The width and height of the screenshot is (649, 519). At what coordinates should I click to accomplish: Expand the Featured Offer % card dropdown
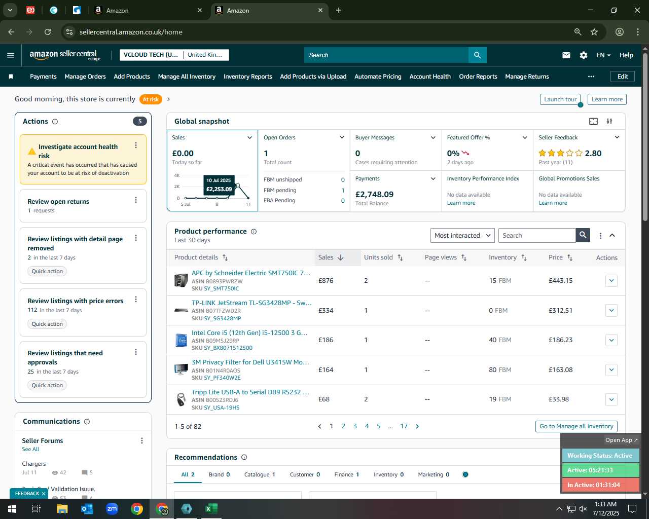(525, 138)
